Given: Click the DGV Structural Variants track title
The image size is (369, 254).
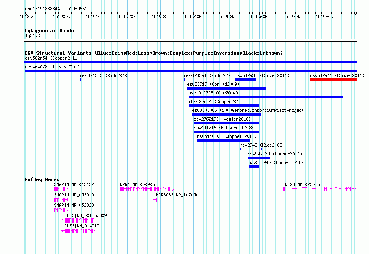Looking at the screenshot, I should pos(154,53).
